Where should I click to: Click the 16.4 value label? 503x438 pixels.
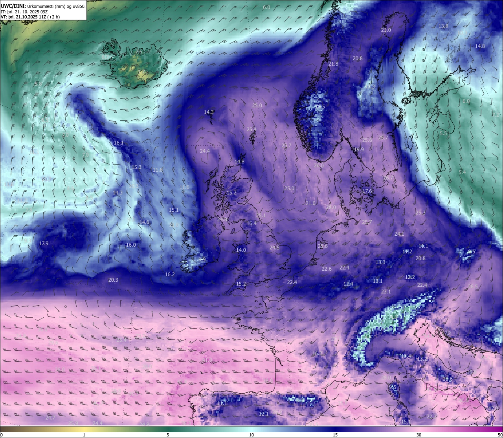(251, 223)
